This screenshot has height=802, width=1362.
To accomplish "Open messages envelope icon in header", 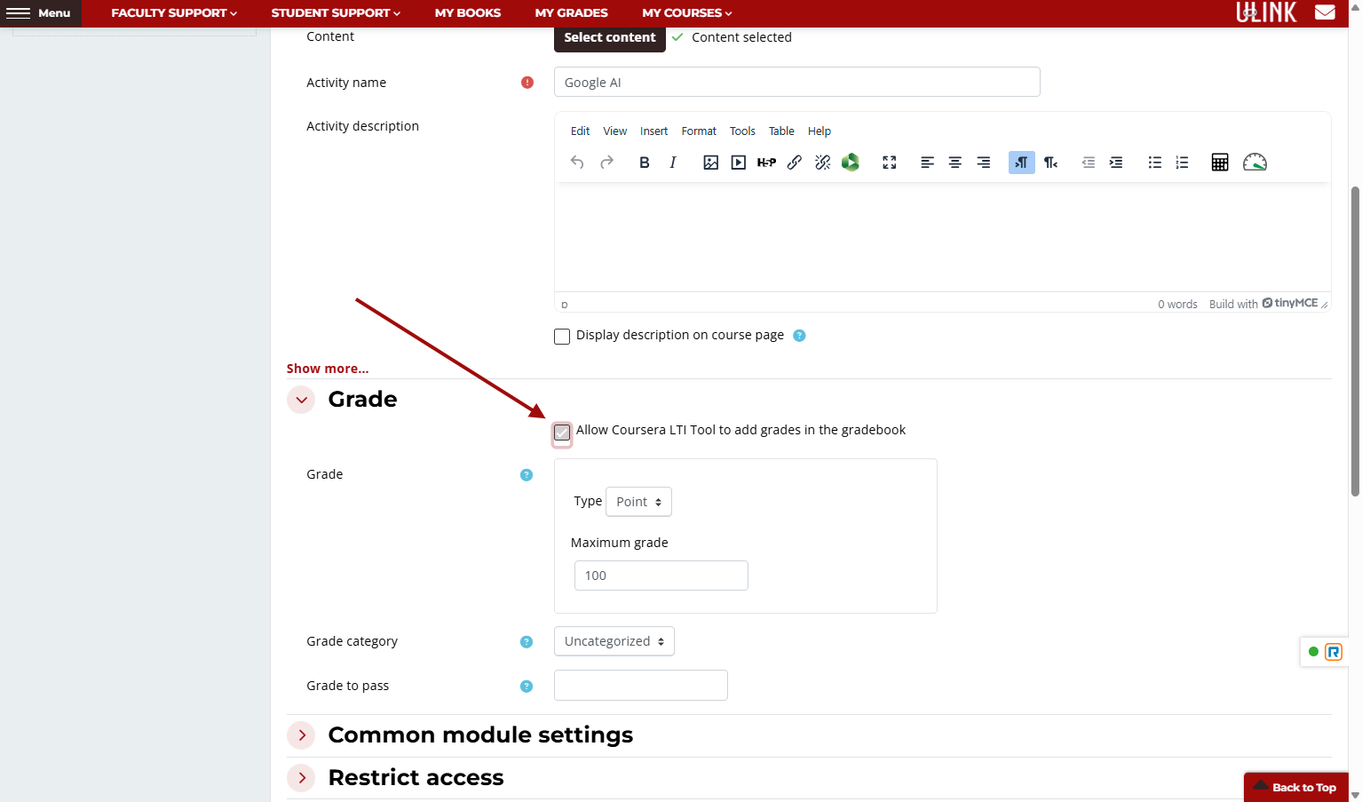I will 1325,12.
